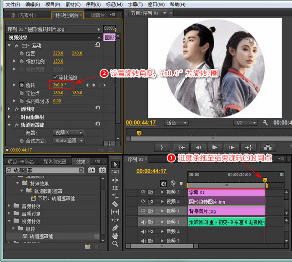
Task: Hide the 视频 3 track eye
Action: (x=143, y=192)
